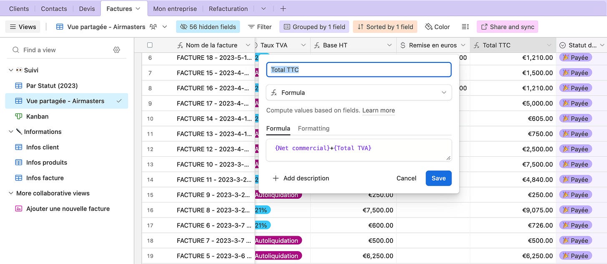This screenshot has width=607, height=264.
Task: Save the formula field changes
Action: 439,178
